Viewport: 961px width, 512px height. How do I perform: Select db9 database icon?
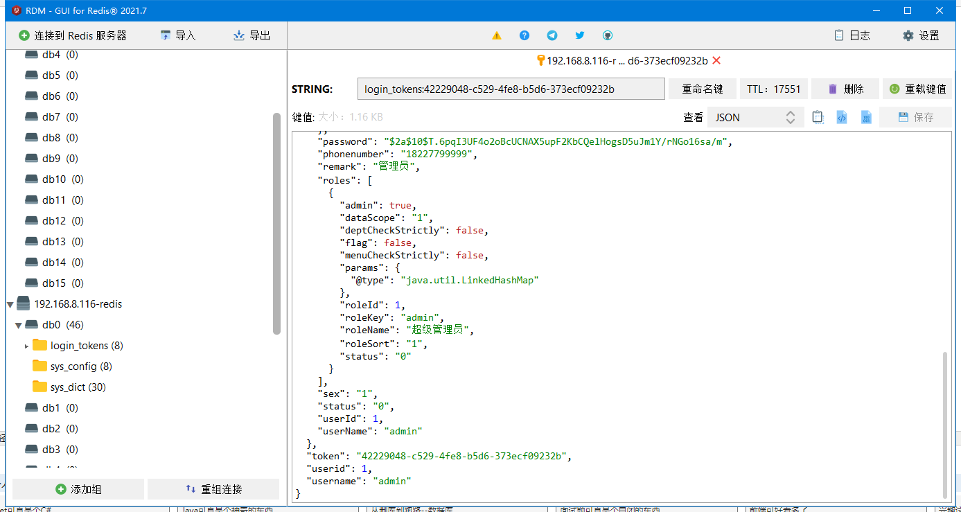coord(32,158)
